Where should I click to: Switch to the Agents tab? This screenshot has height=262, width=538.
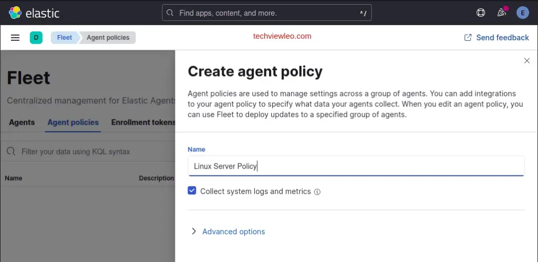22,122
